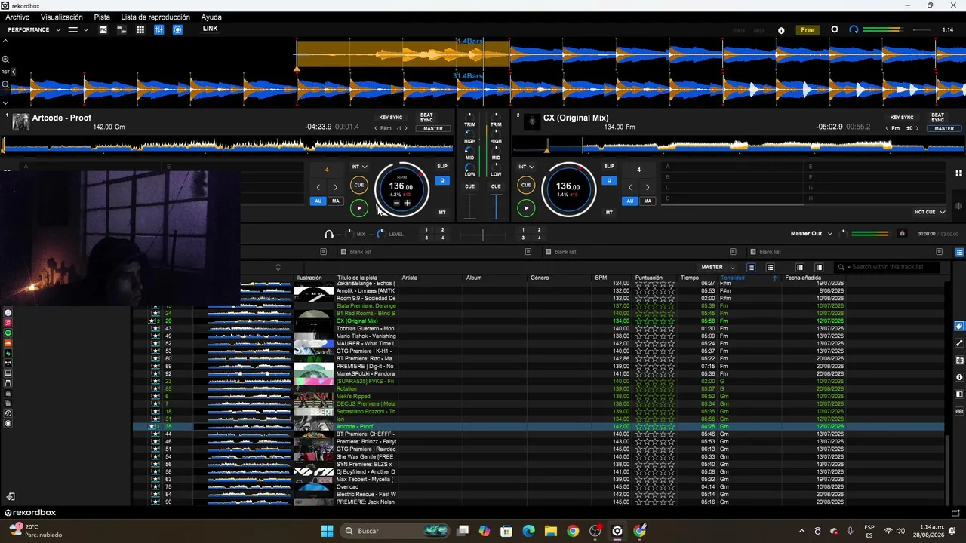This screenshot has height=543, width=966.
Task: Open the Archivo menu
Action: pos(17,17)
